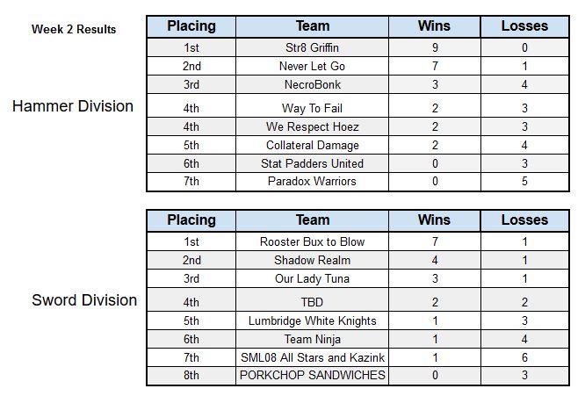The width and height of the screenshot is (585, 403).
Task: Click the PORKCHOP SANDWICHES team cell
Action: (x=313, y=376)
